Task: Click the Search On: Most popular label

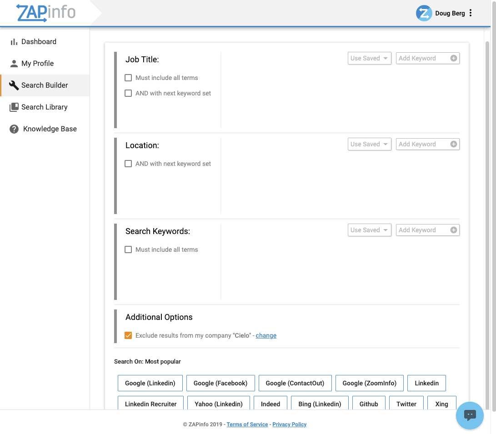Action: pos(147,362)
